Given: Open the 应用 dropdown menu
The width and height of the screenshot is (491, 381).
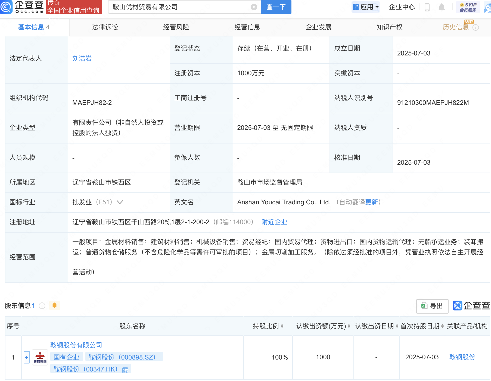Looking at the screenshot, I should [366, 7].
